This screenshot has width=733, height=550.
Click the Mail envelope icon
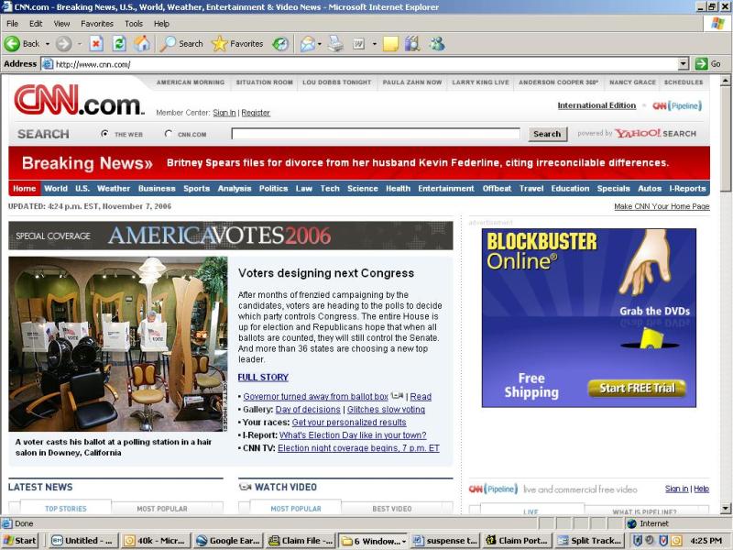[308, 44]
